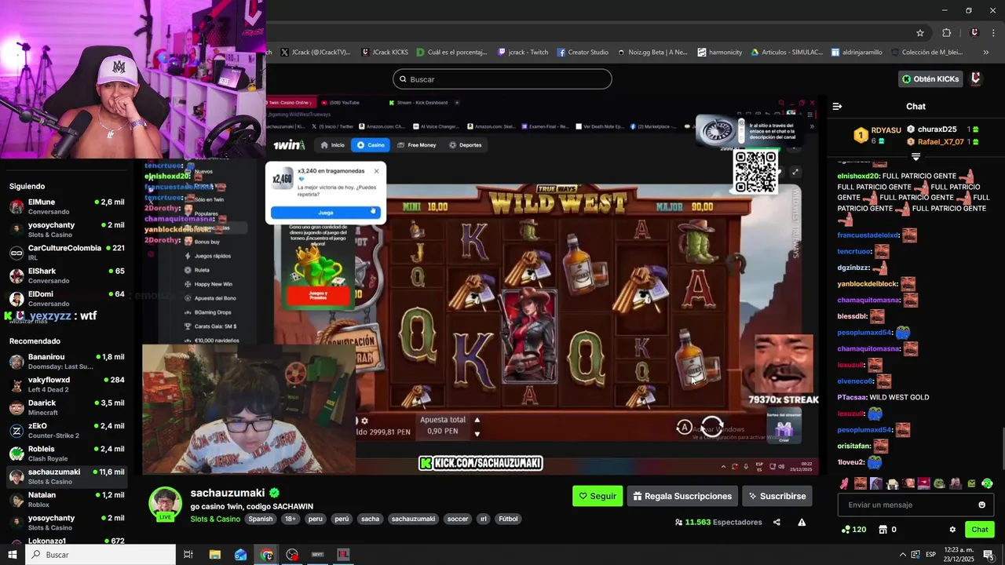Open CarCultureColombia in the Siguiendo list
Image resolution: width=1005 pixels, height=565 pixels.
[67, 253]
